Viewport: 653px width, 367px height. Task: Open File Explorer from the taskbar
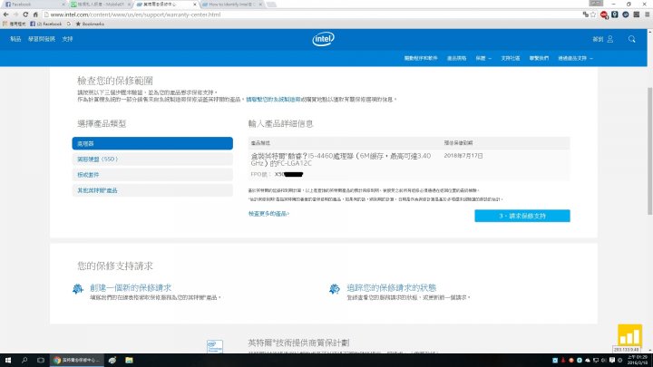pos(129,361)
